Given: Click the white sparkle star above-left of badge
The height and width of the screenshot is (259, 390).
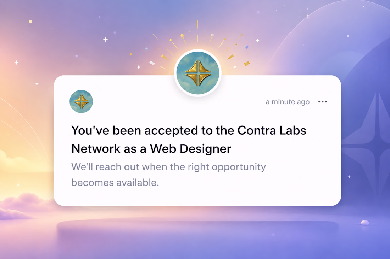Looking at the screenshot, I should click(105, 40).
